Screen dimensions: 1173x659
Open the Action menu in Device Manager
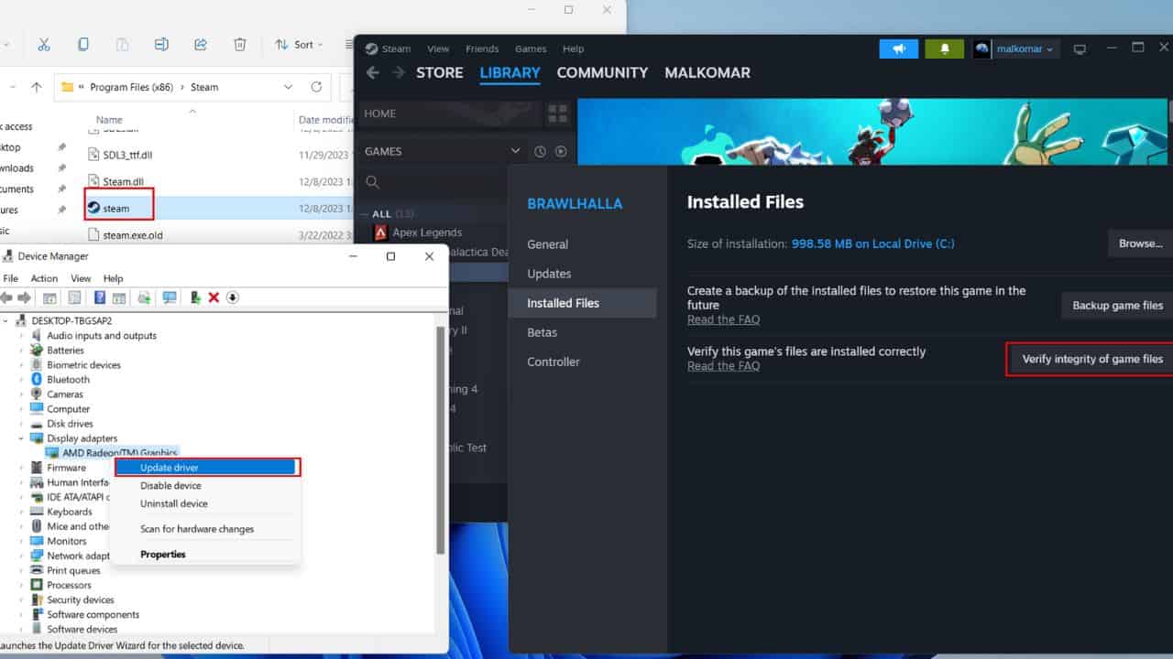point(44,278)
